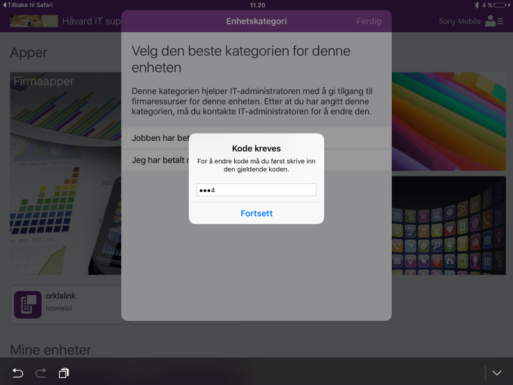513x385 pixels.
Task: Select the 'Jeg har betalt' category option
Action: [160, 160]
